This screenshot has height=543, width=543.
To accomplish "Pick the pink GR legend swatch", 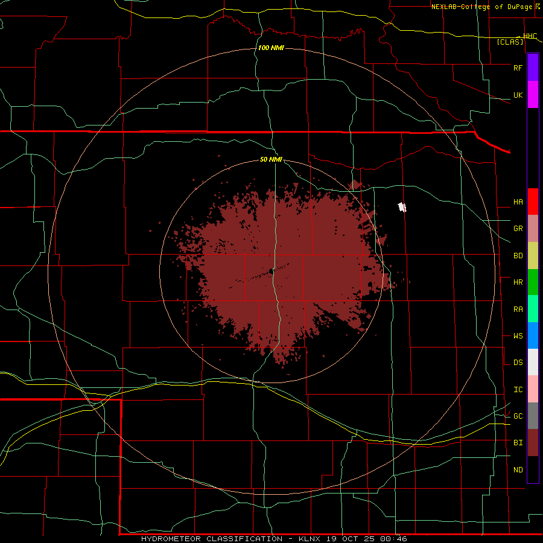I will [533, 229].
